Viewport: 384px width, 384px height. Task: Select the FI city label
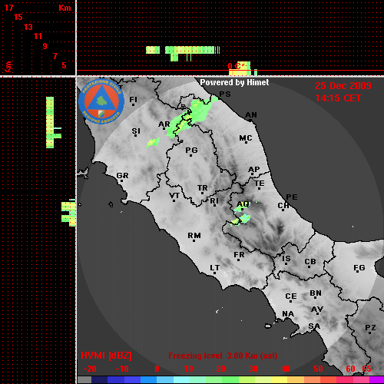point(133,99)
